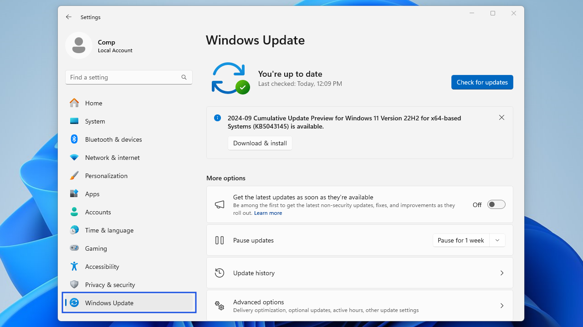Click the Home house icon in sidebar

pos(74,103)
